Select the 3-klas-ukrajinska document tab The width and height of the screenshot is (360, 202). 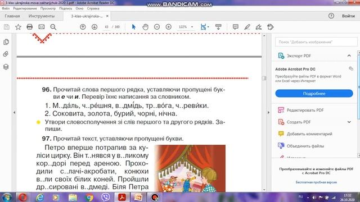pyautogui.click(x=87, y=16)
